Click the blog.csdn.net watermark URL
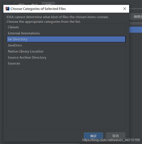The width and height of the screenshot is (142, 144). point(111,140)
